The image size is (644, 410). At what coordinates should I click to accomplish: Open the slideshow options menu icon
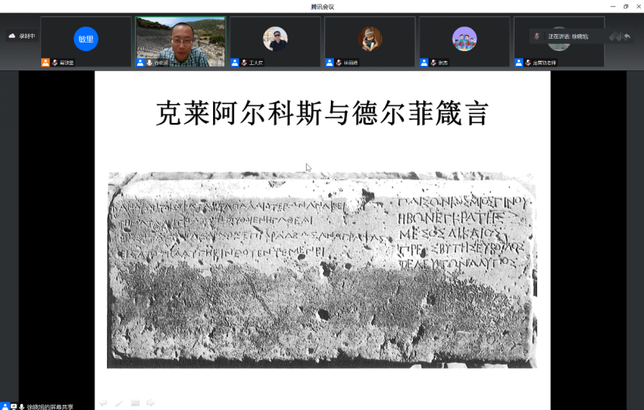pos(135,402)
